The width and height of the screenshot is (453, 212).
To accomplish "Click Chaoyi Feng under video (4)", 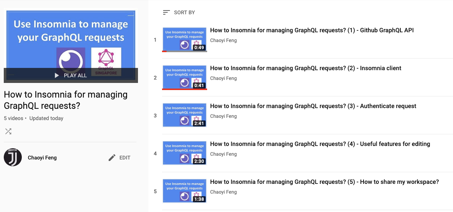I will pos(223,154).
